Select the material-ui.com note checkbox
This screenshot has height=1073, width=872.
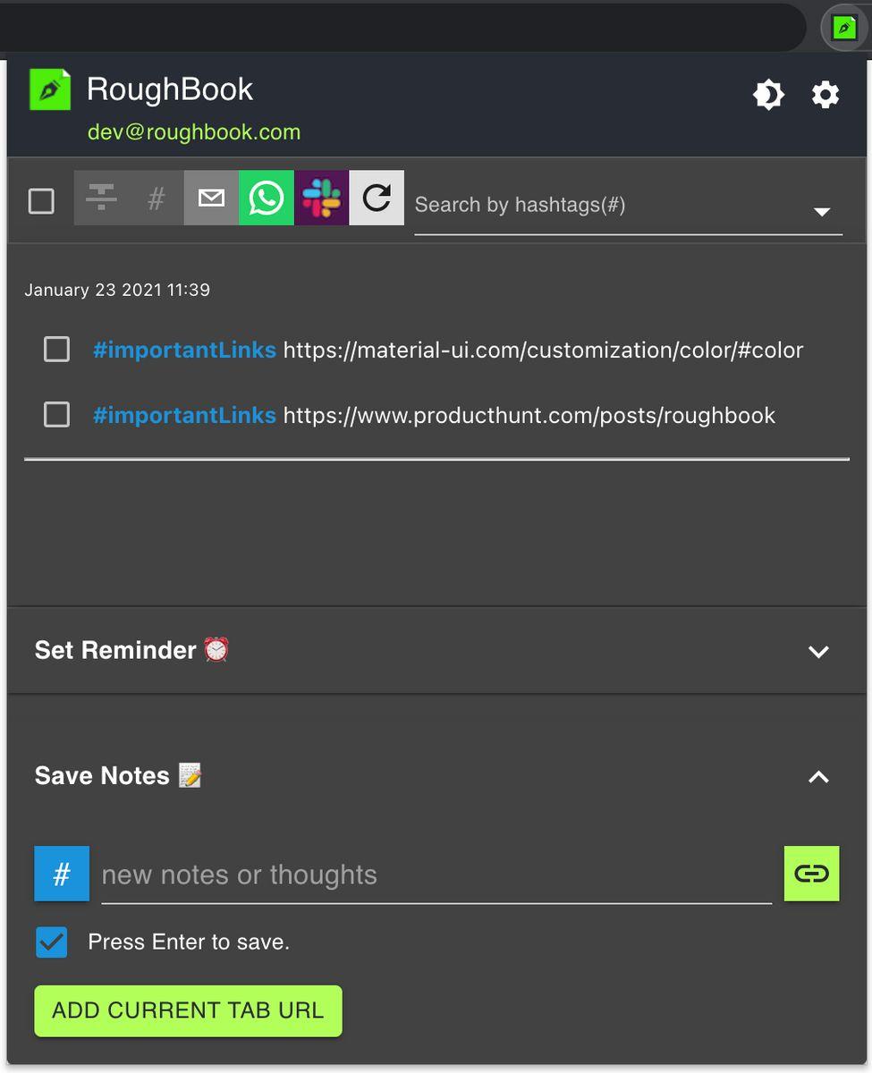click(x=57, y=350)
